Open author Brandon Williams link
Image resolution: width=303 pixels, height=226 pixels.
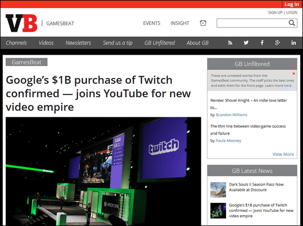pyautogui.click(x=232, y=115)
